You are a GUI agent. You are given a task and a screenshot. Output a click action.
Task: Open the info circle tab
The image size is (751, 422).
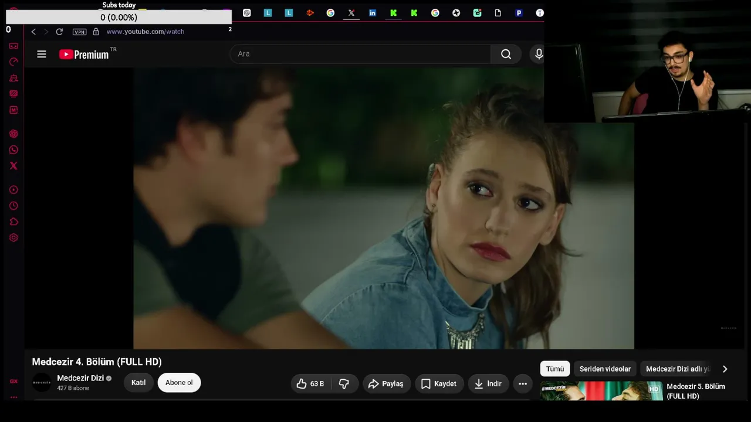pos(540,13)
